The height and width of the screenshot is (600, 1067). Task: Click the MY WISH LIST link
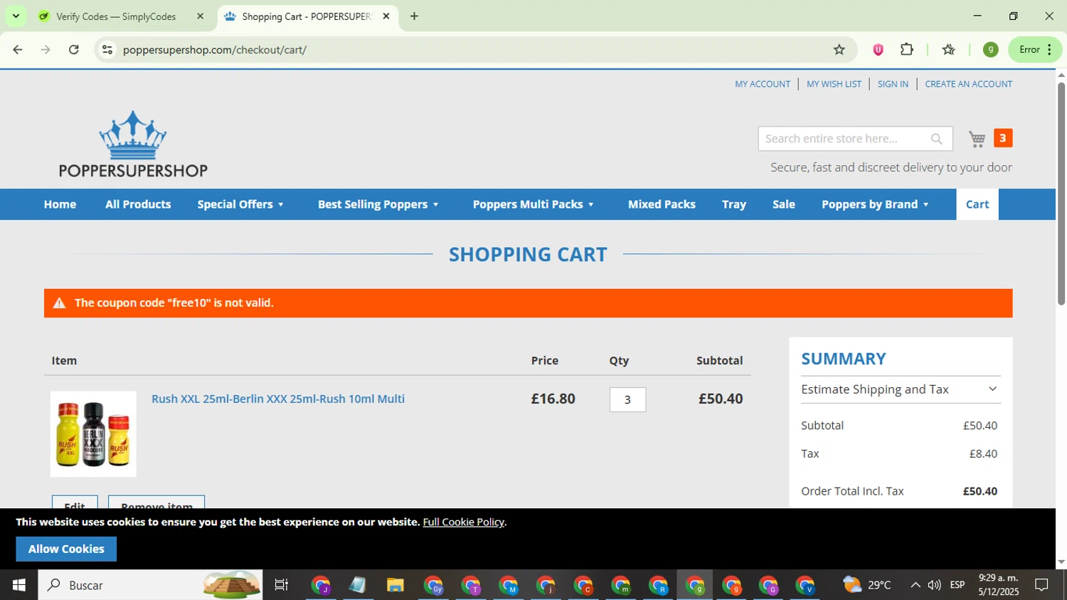[x=834, y=84]
